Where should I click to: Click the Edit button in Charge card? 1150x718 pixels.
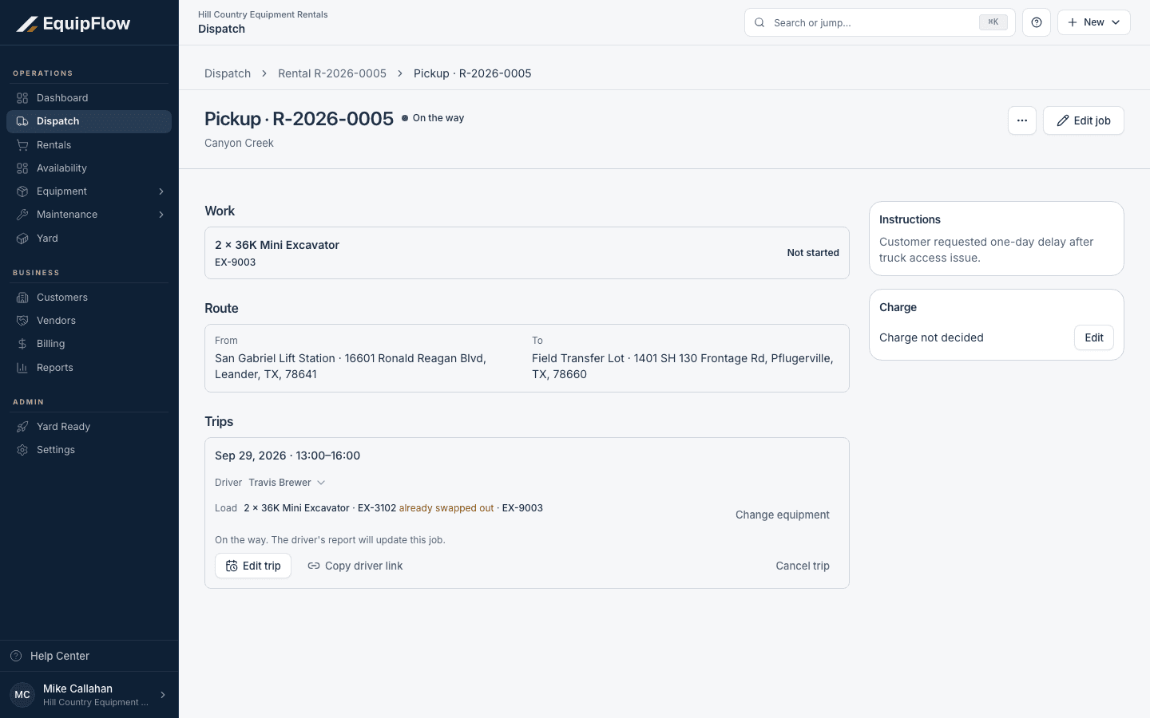pos(1094,337)
